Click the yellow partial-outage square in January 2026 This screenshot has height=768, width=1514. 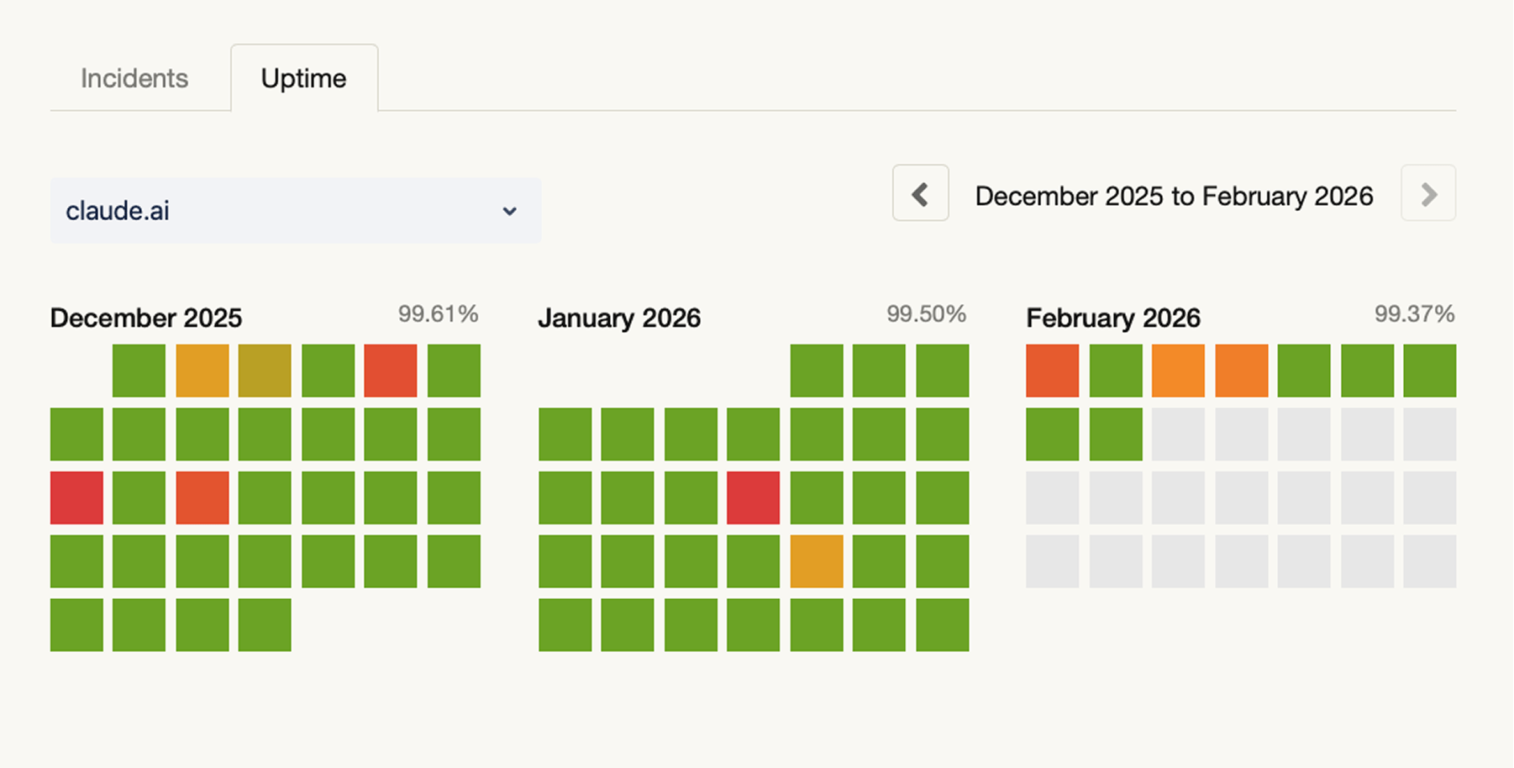(815, 562)
